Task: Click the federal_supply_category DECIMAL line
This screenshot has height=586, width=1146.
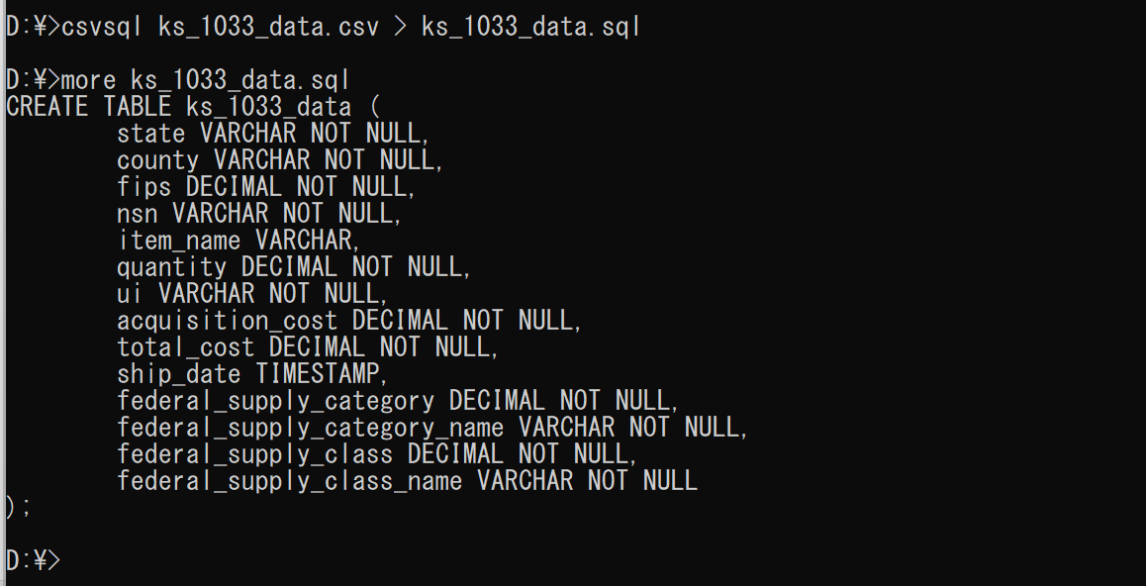Action: point(398,401)
